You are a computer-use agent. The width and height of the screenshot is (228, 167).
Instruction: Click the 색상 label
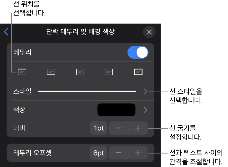tap(19, 110)
